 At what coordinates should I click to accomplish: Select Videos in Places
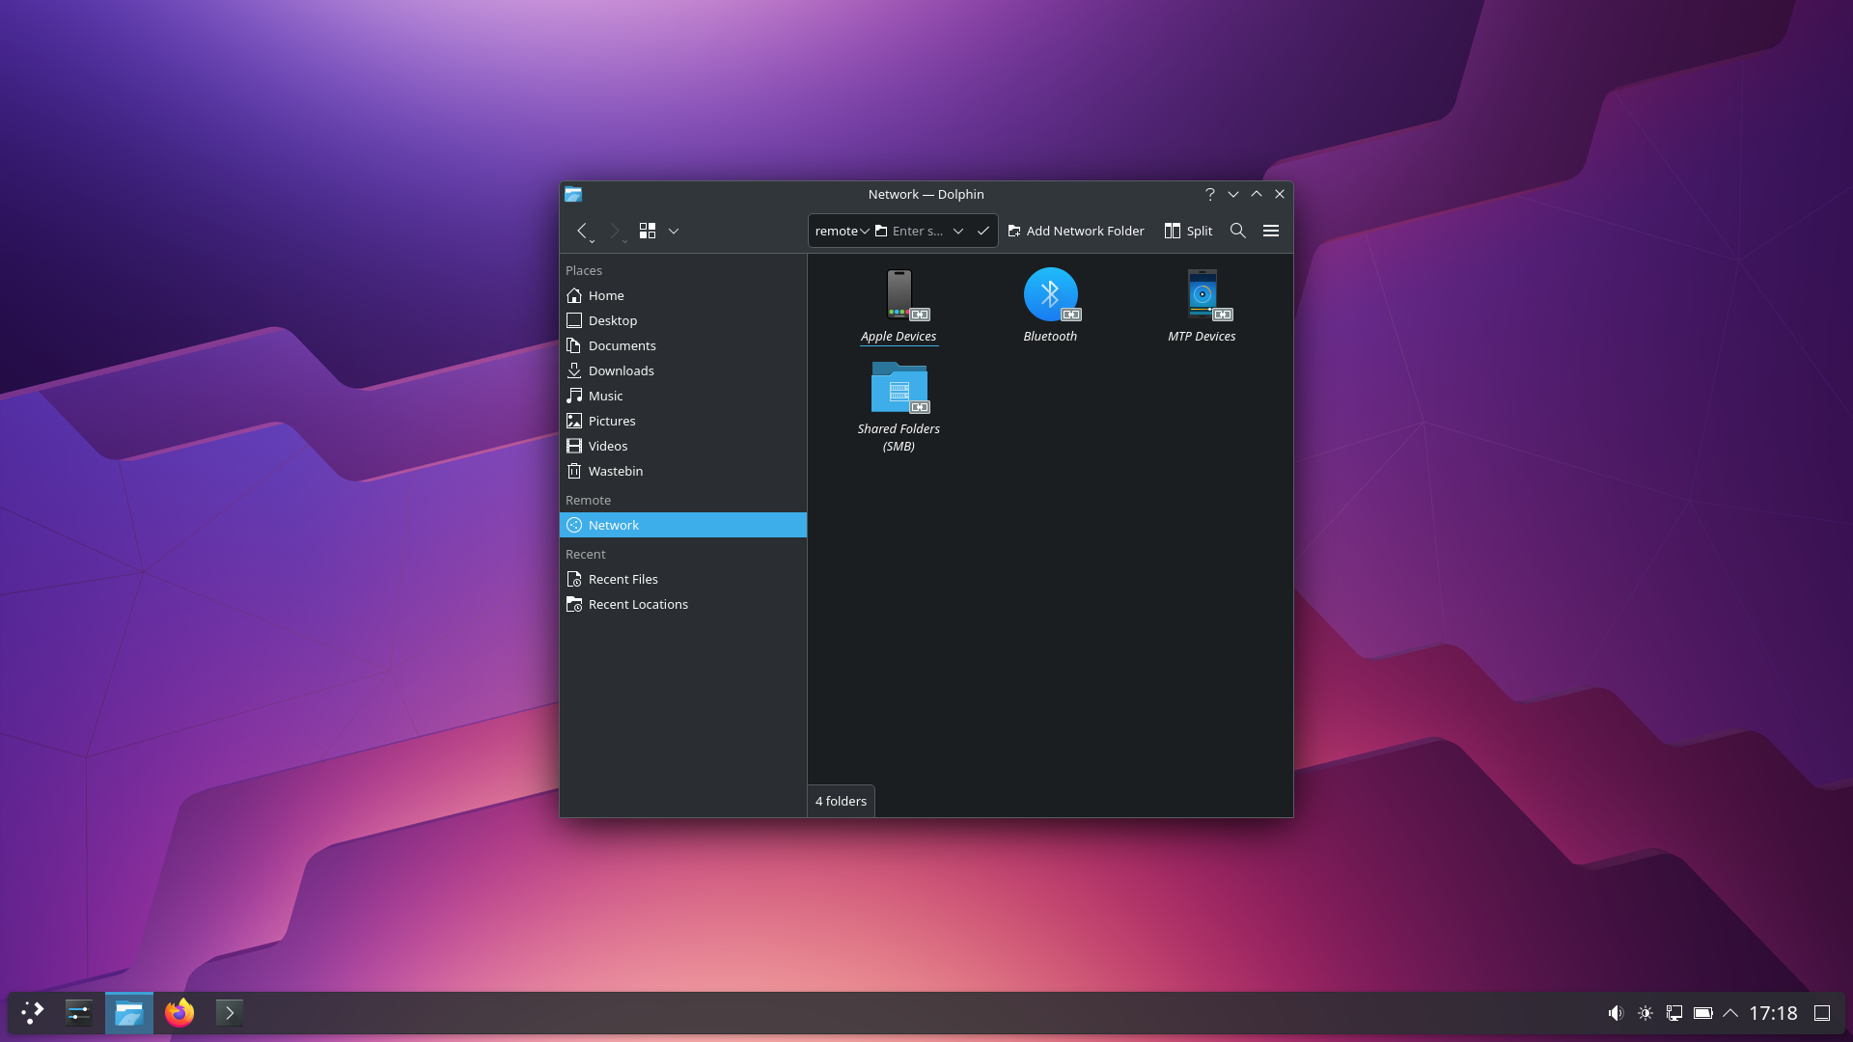682,446
